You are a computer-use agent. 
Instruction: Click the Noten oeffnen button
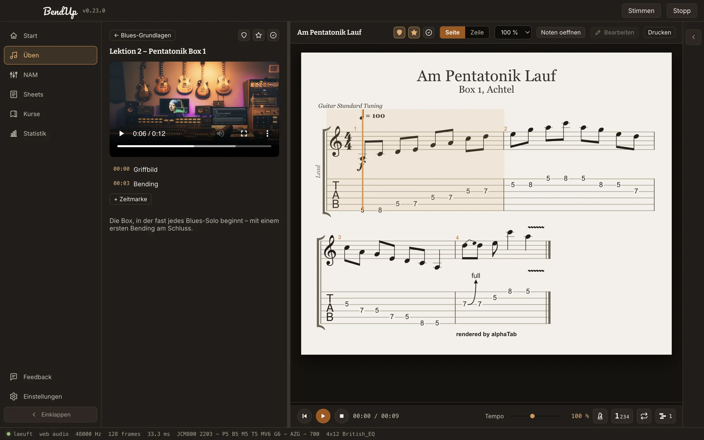(561, 32)
